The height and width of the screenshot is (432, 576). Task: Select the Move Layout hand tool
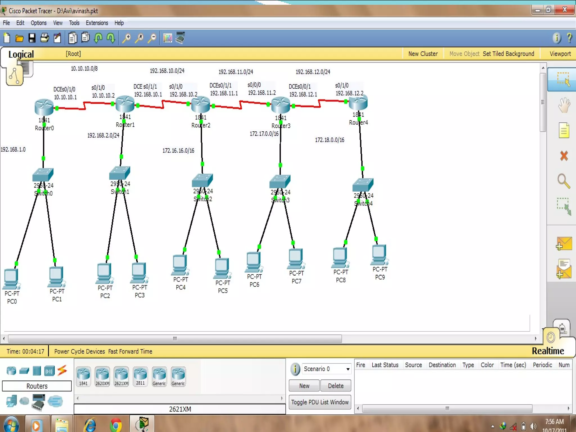pos(564,105)
